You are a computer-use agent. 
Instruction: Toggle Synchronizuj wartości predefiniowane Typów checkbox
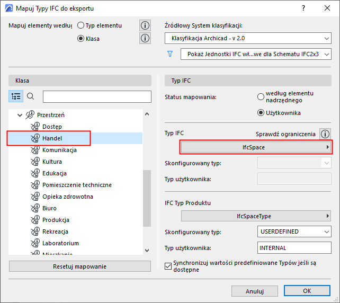coord(168,266)
